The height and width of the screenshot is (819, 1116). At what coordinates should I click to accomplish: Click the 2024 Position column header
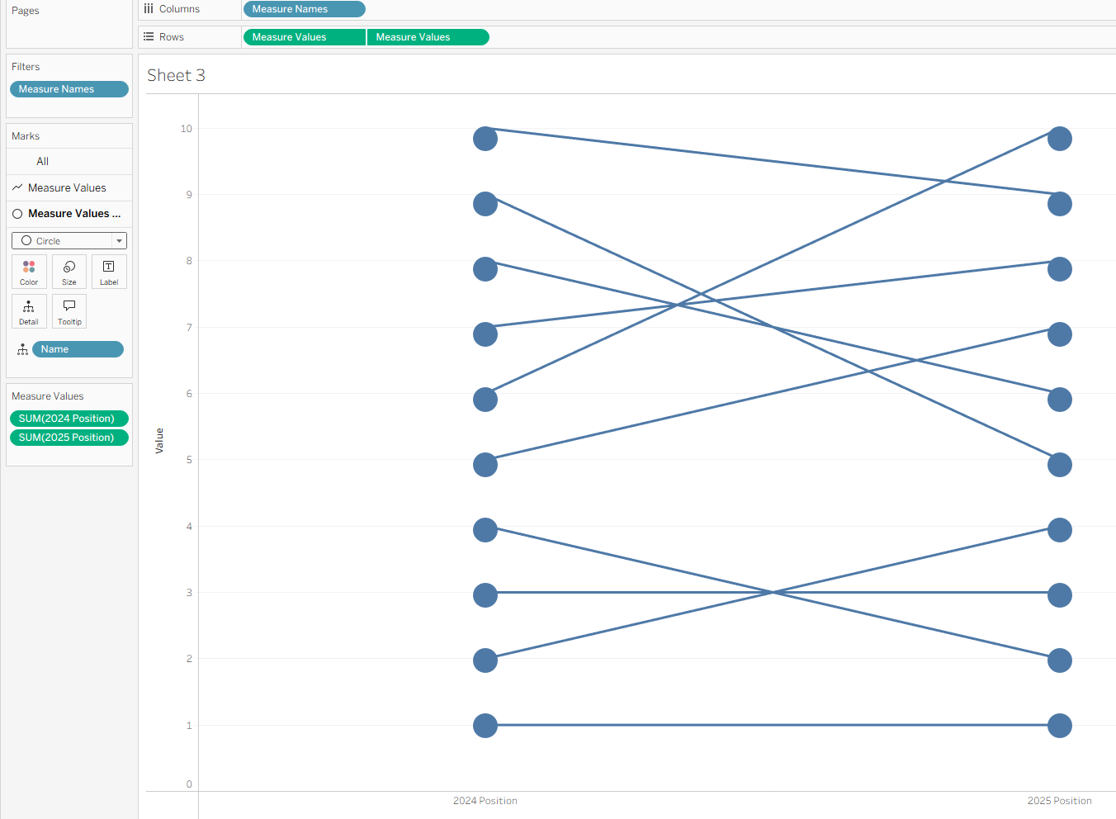[x=485, y=801]
